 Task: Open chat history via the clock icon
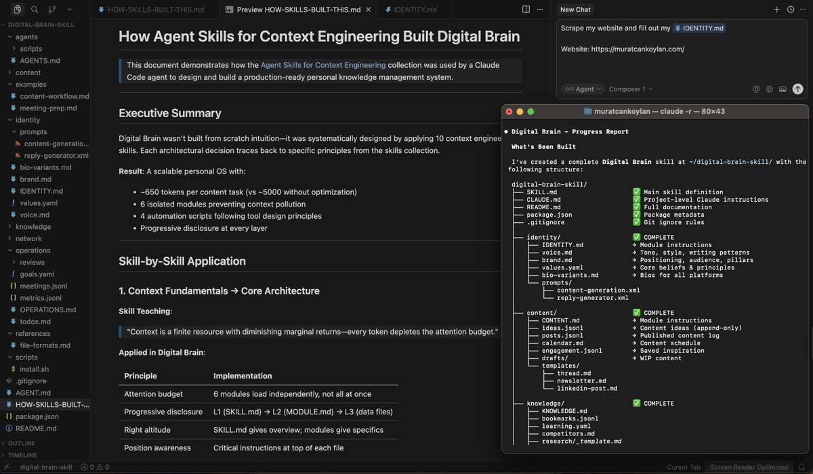790,9
